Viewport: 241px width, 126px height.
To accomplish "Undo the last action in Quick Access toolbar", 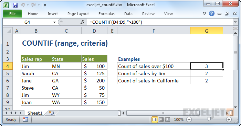I will pos(23,5).
